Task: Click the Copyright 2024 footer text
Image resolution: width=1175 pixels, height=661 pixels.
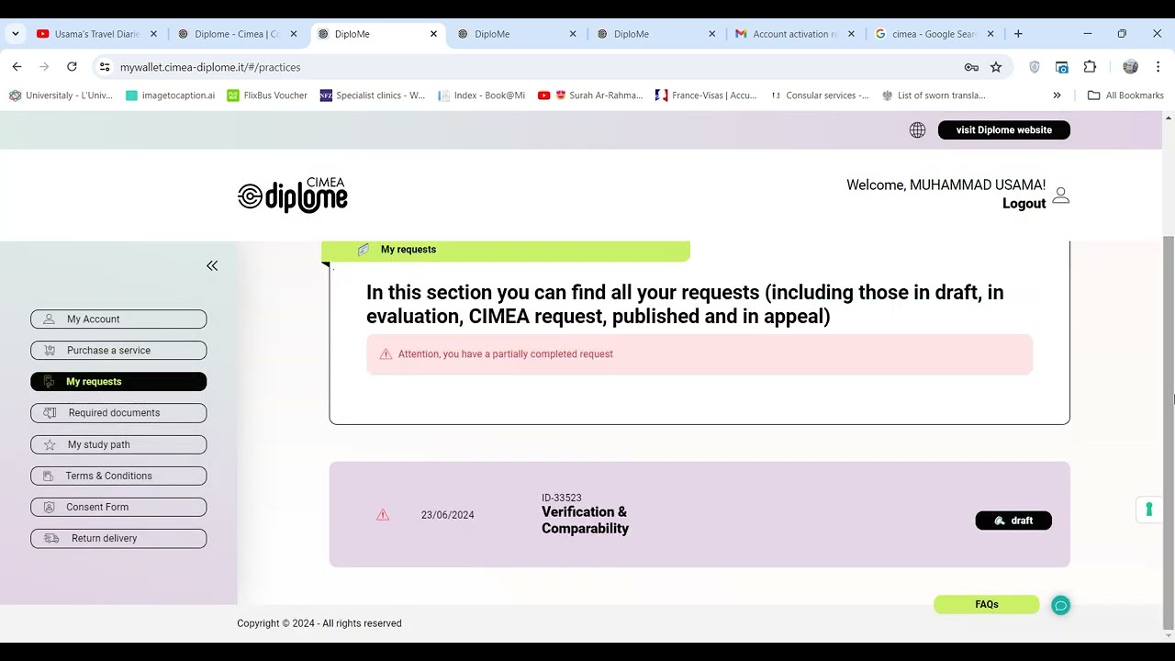Action: click(319, 623)
